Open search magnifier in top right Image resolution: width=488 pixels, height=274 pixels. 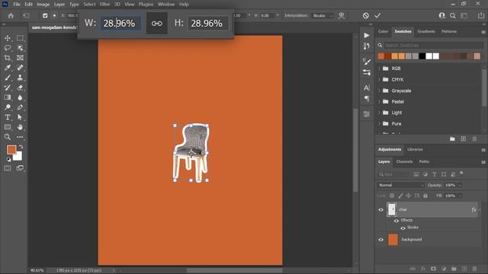coord(452,15)
